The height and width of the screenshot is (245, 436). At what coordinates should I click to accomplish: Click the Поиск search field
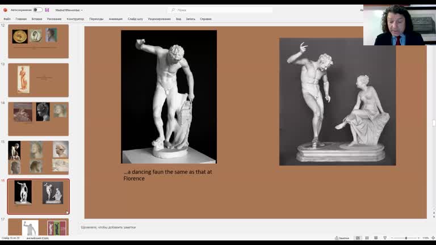click(220, 10)
